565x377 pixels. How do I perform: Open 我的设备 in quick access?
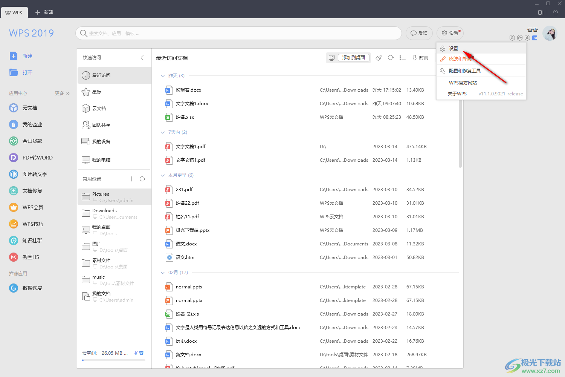pyautogui.click(x=115, y=142)
